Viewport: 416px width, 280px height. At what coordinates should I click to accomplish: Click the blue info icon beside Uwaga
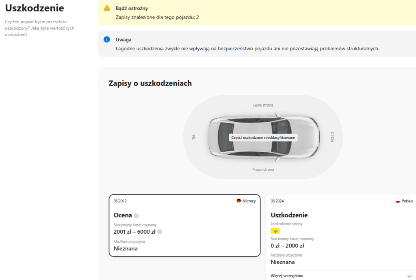107,39
